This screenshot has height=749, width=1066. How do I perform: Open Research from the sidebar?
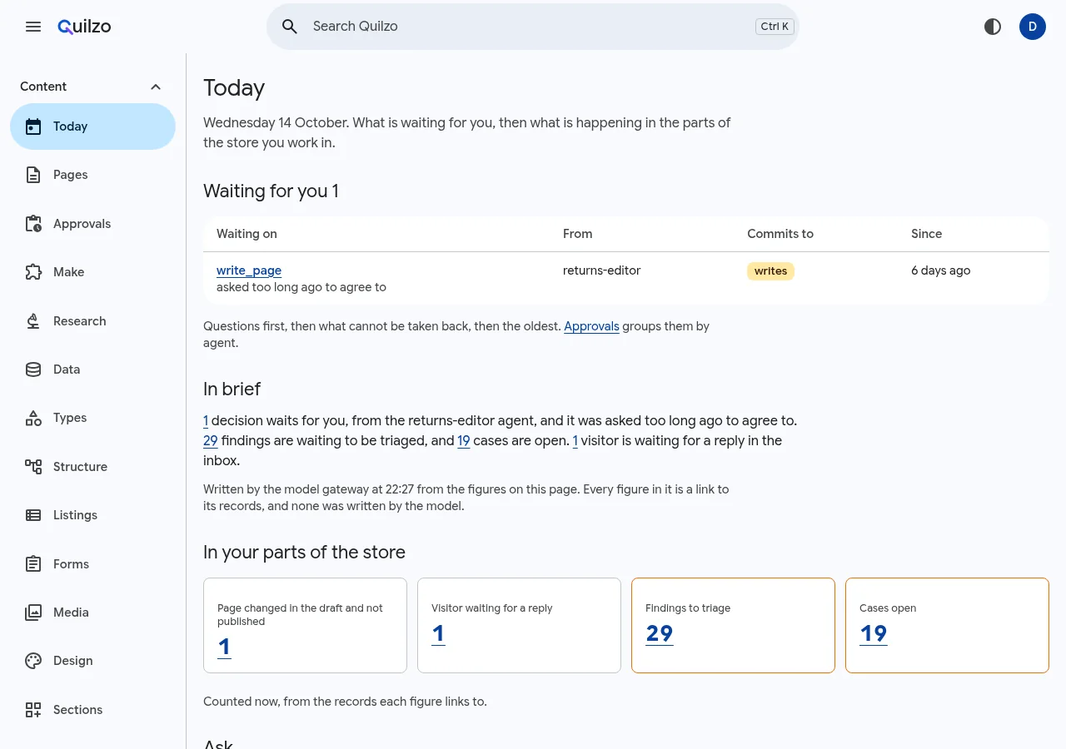(92, 321)
